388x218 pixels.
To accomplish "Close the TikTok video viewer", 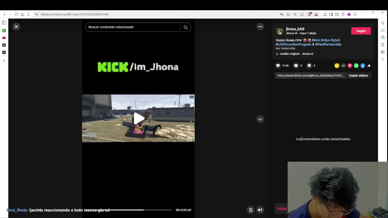I will pyautogui.click(x=16, y=27).
